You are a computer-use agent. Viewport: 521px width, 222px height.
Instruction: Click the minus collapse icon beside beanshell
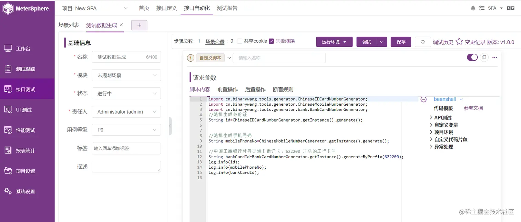coord(423,99)
